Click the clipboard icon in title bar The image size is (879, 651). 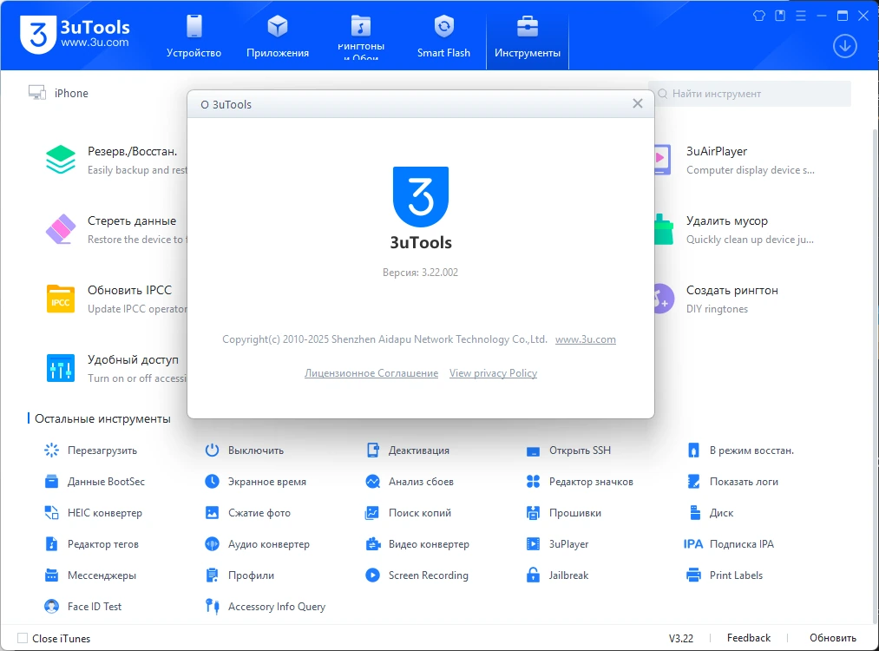[x=780, y=16]
